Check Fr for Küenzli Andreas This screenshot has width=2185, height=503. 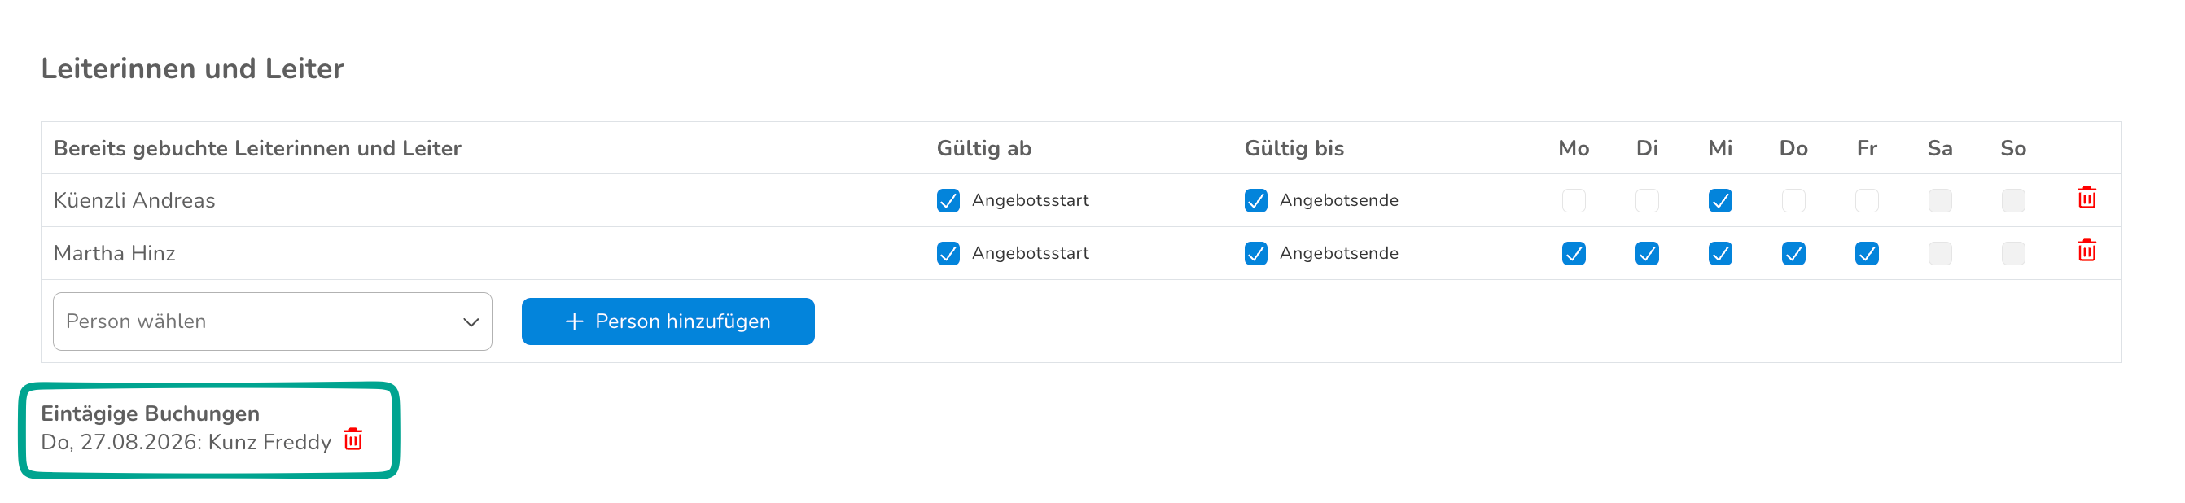point(1866,201)
